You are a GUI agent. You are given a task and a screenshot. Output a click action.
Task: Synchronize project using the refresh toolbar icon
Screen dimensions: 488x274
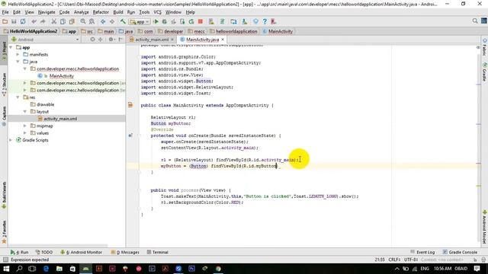coord(23,21)
